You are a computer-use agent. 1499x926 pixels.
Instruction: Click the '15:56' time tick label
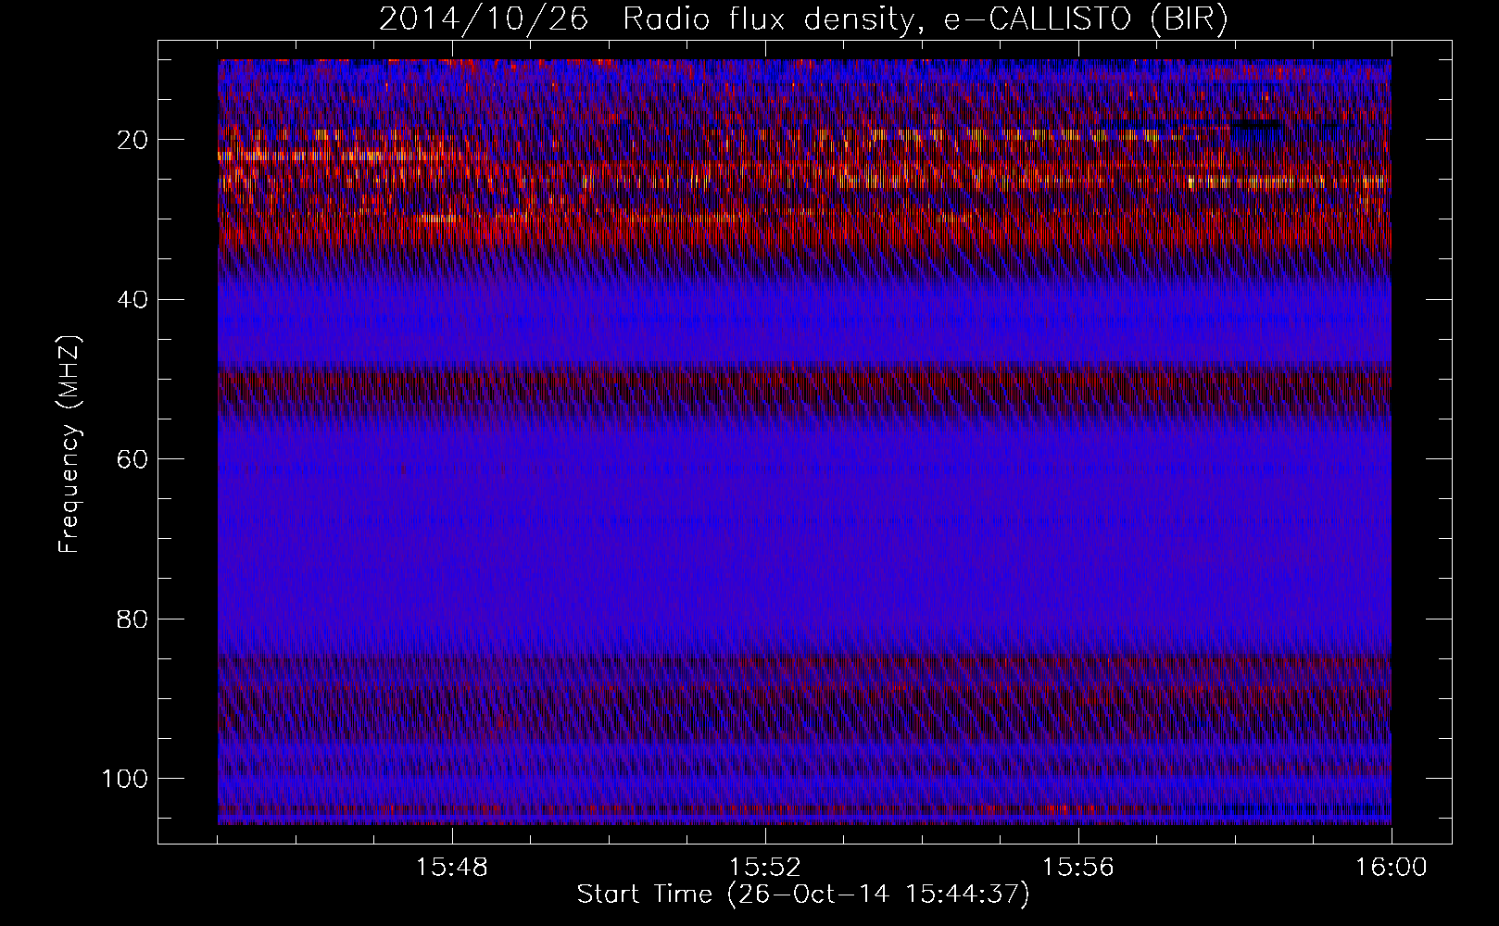coord(1077,868)
